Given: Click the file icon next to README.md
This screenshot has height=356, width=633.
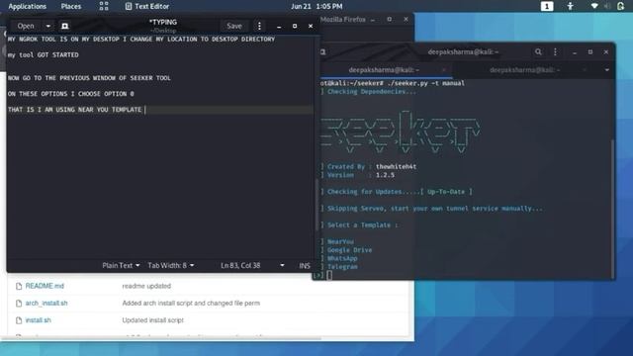Looking at the screenshot, I should pyautogui.click(x=19, y=286).
